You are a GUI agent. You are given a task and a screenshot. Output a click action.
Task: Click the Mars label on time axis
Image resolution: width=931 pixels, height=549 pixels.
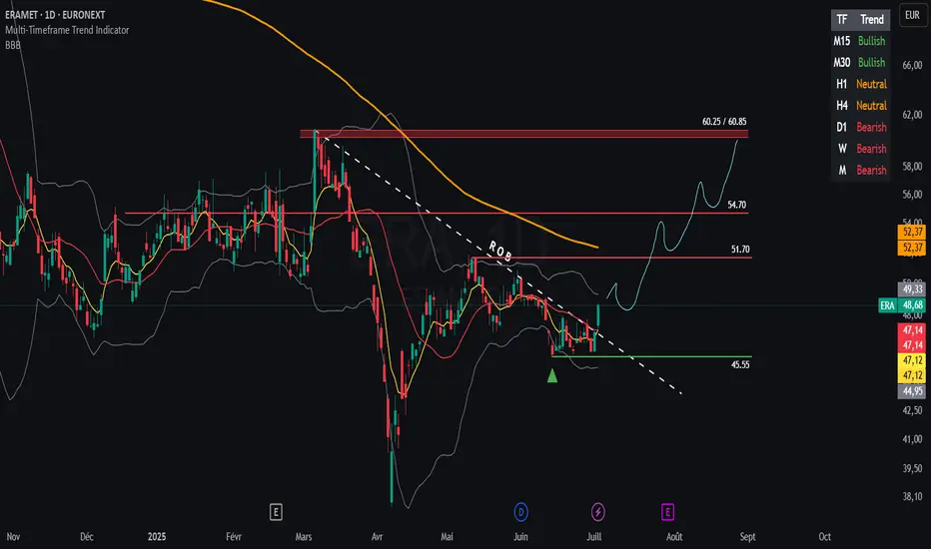[304, 537]
